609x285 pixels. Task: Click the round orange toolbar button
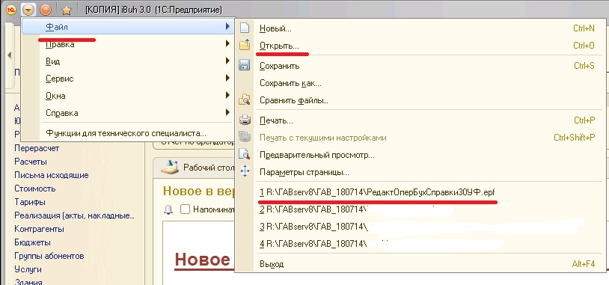(46, 9)
